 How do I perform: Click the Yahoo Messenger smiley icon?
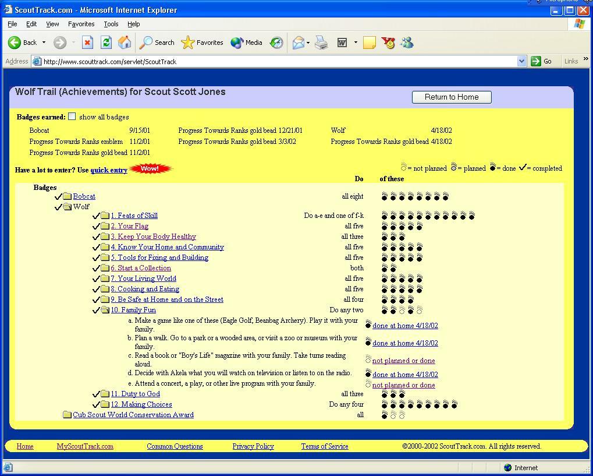(388, 43)
